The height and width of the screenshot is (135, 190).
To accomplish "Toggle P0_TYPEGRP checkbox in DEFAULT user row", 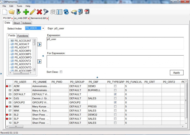I will 115,94.
